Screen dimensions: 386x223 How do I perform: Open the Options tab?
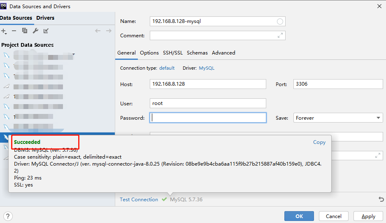coord(149,53)
